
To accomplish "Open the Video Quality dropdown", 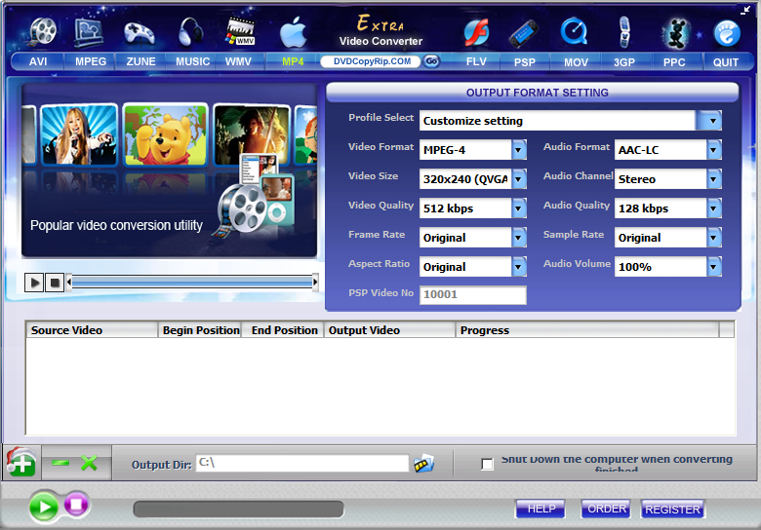I will point(519,208).
